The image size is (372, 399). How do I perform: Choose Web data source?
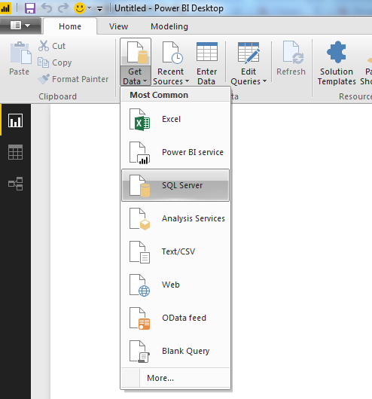pyautogui.click(x=175, y=285)
